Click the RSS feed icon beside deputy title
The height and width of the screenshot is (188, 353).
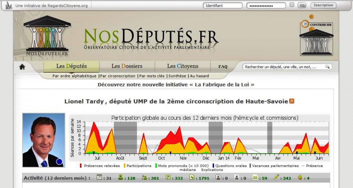[292, 101]
